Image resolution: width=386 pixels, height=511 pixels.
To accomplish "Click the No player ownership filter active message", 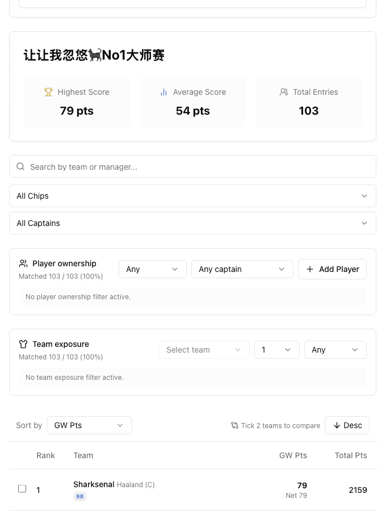I will [78, 296].
